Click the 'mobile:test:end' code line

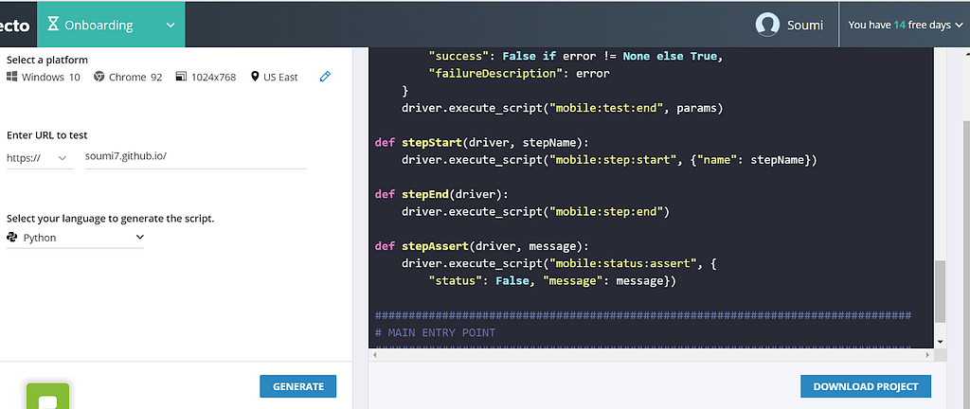tap(563, 108)
